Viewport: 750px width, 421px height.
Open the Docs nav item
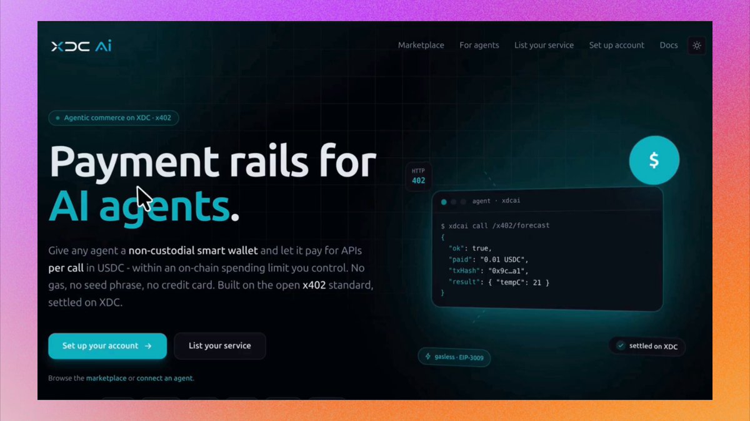(669, 46)
